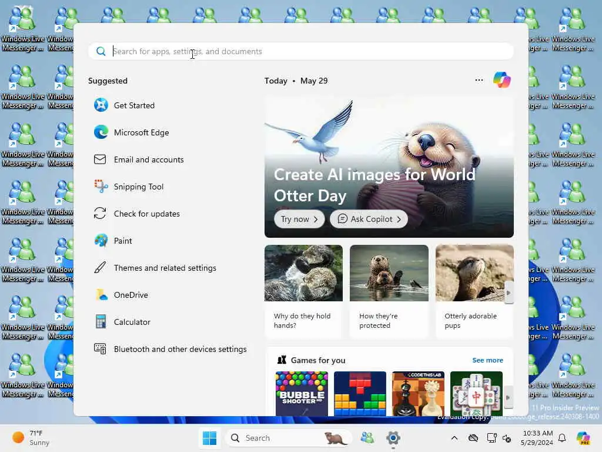Open 'Why do they hold hands?' card

pos(303,291)
